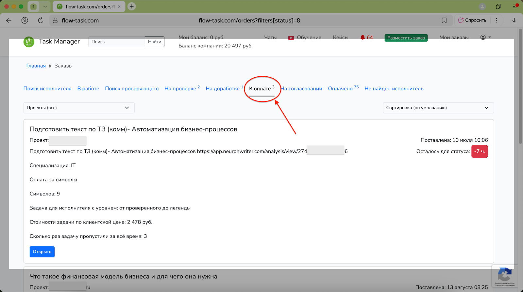Expand the Проекты (все) dropdown
523x292 pixels.
click(x=79, y=108)
